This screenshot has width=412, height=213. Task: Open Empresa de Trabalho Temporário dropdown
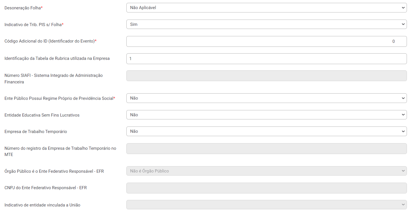pyautogui.click(x=266, y=131)
